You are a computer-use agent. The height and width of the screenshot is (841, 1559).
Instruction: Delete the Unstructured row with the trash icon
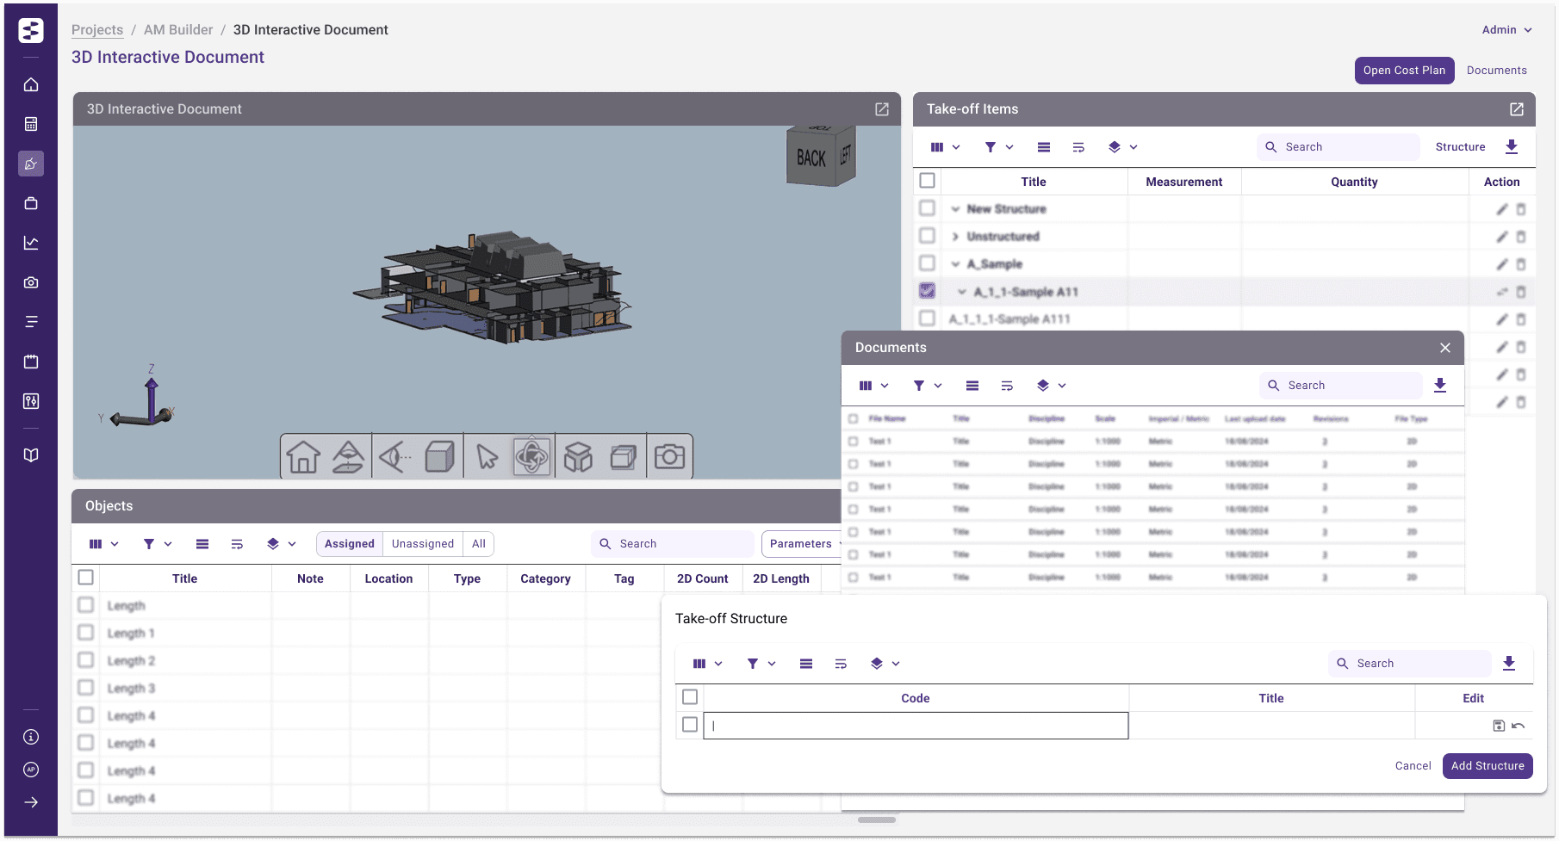pos(1521,237)
